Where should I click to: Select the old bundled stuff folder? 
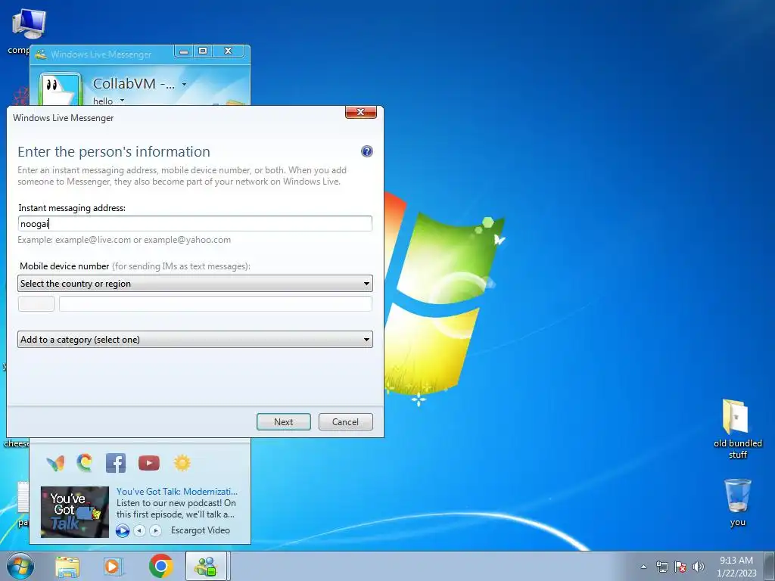737,429
